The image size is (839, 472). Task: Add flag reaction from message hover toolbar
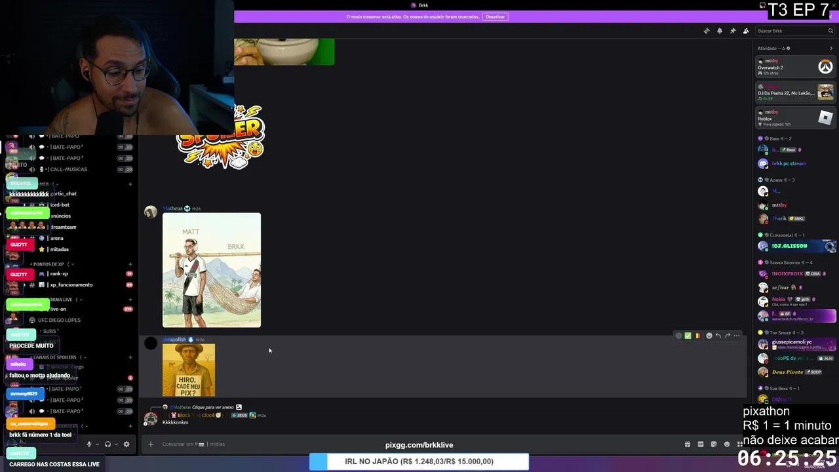click(x=697, y=336)
